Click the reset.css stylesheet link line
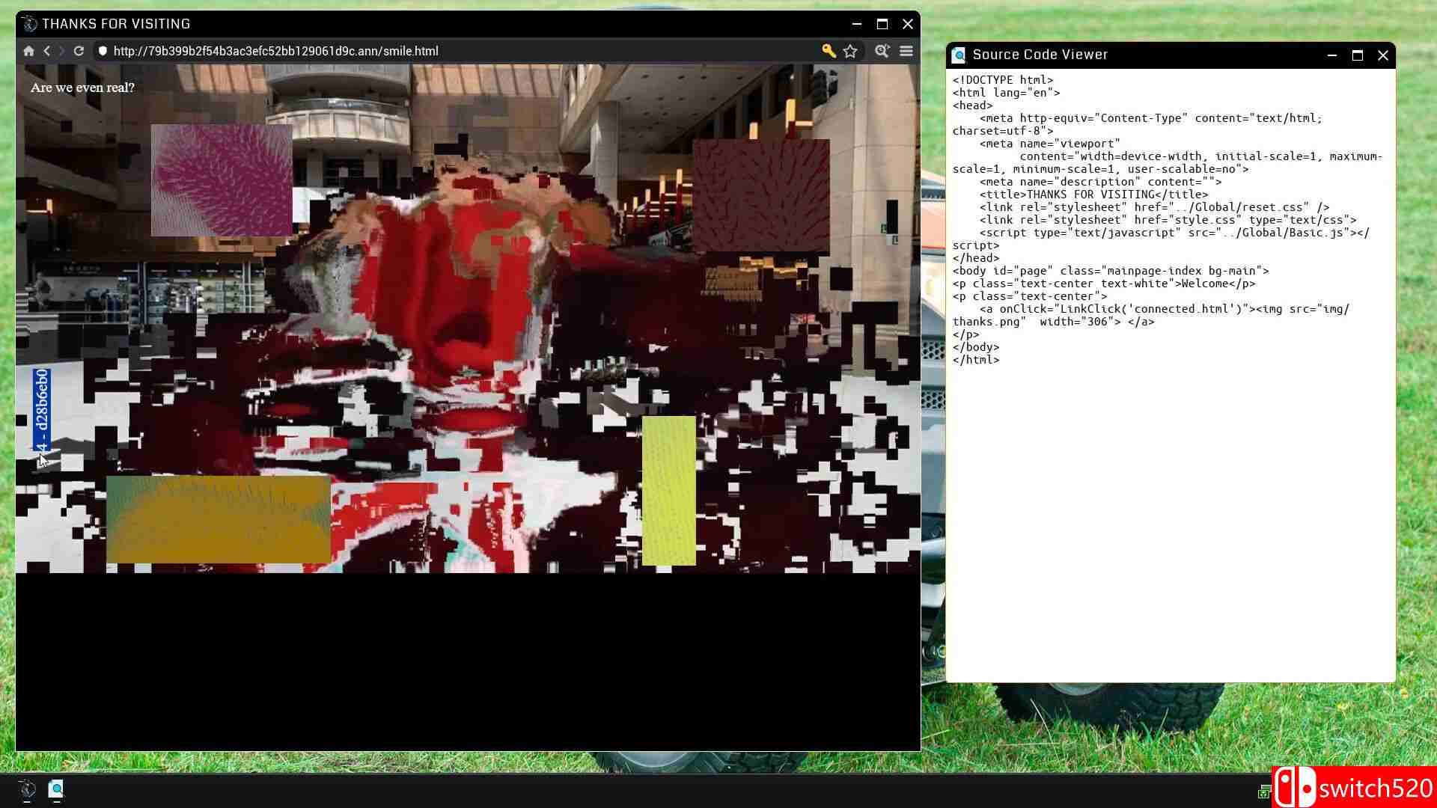This screenshot has width=1437, height=808. pyautogui.click(x=1154, y=207)
